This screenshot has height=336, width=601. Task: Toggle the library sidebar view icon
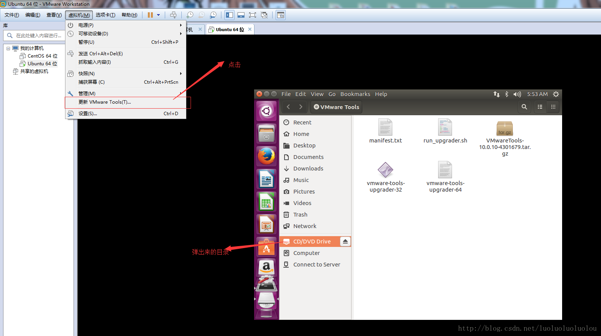coord(229,15)
